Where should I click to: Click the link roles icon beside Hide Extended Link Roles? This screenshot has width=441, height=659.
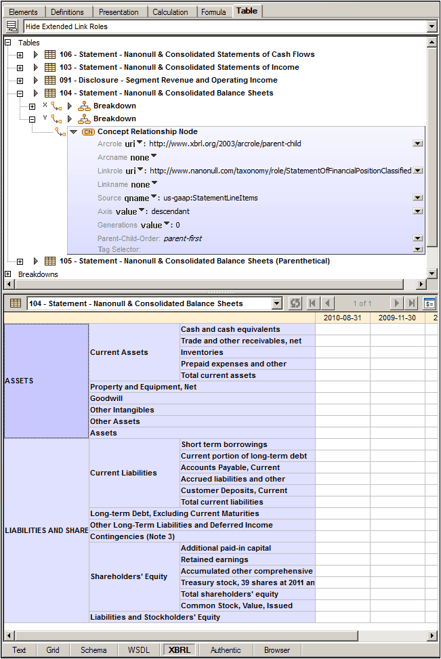tap(12, 26)
